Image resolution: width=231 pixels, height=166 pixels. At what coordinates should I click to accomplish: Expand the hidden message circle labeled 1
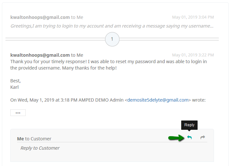click(x=112, y=39)
